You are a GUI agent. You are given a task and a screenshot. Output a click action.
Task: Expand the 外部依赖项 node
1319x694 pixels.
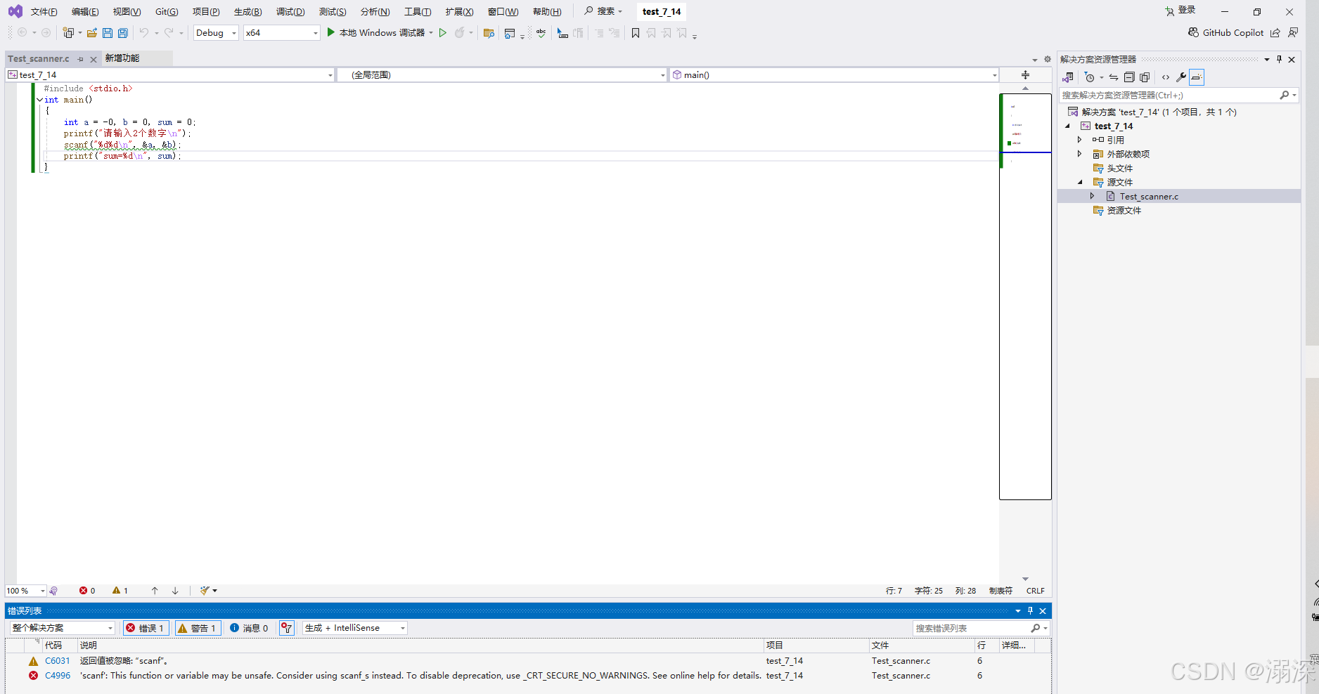(1080, 154)
